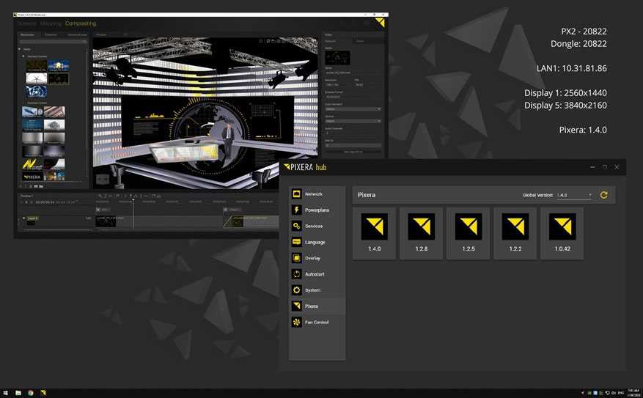Launch Pixera version 1.0.42

(x=562, y=232)
